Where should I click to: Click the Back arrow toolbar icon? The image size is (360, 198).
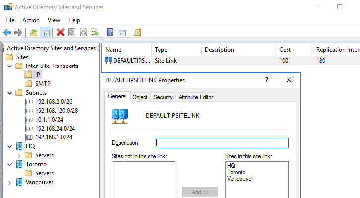pos(7,33)
